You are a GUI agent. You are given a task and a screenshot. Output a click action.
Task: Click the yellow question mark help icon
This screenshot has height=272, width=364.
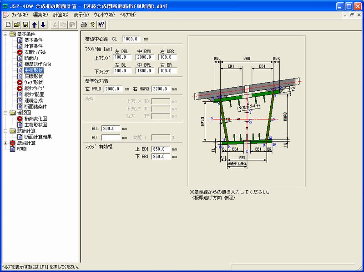[92, 25]
